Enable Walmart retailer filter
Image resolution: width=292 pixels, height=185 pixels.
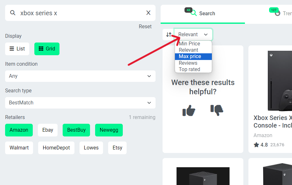coord(19,148)
